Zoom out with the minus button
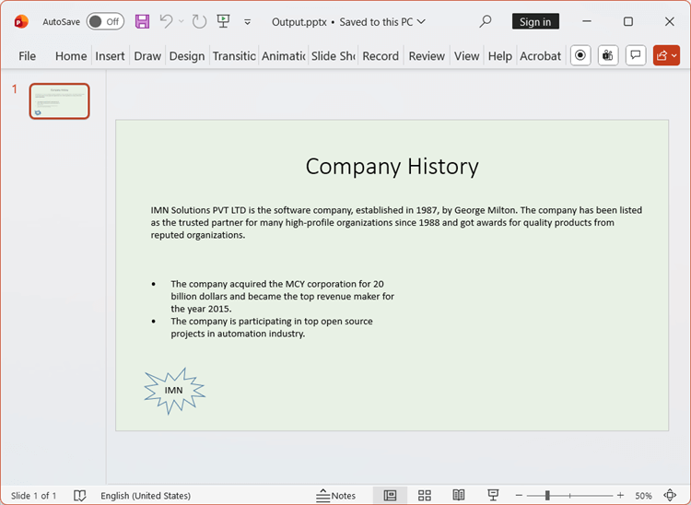Screen dimensions: 691x505 tap(519, 495)
